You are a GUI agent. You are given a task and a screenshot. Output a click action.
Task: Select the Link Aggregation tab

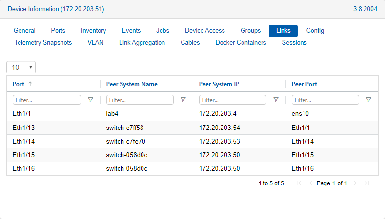[x=142, y=43]
